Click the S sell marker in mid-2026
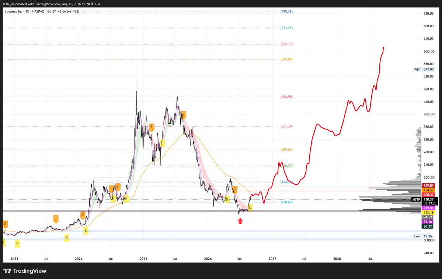The height and width of the screenshot is (279, 442). [x=234, y=189]
